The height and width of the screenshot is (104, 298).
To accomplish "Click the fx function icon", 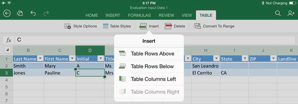I will point(9,40).
